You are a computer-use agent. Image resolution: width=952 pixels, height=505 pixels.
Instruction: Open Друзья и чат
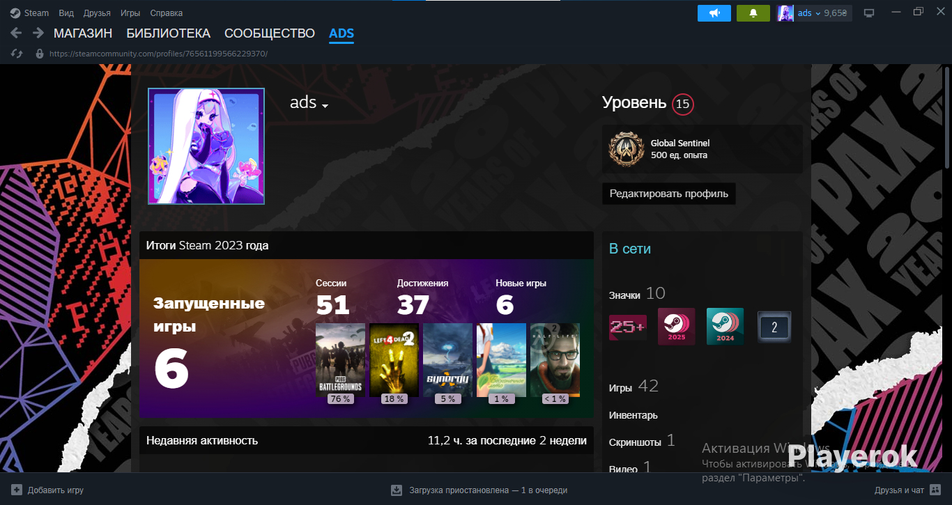(899, 490)
